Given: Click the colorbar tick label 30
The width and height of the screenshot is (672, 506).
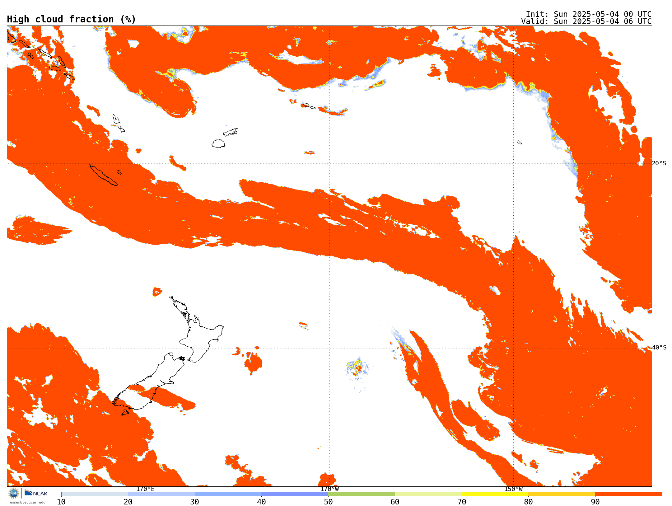Looking at the screenshot, I should click(x=195, y=502).
